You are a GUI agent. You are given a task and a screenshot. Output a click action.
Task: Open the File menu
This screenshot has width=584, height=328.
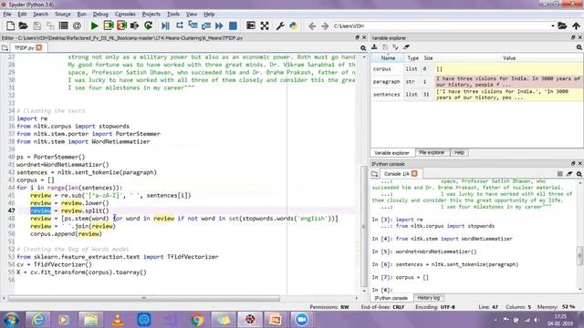point(7,15)
